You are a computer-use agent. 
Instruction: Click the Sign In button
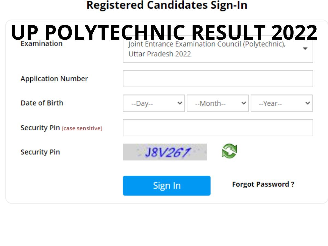[167, 186]
